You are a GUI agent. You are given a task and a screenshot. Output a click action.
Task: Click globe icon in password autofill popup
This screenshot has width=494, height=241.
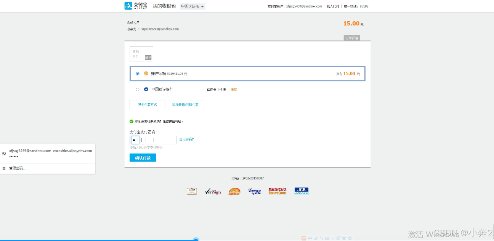click(x=4, y=154)
